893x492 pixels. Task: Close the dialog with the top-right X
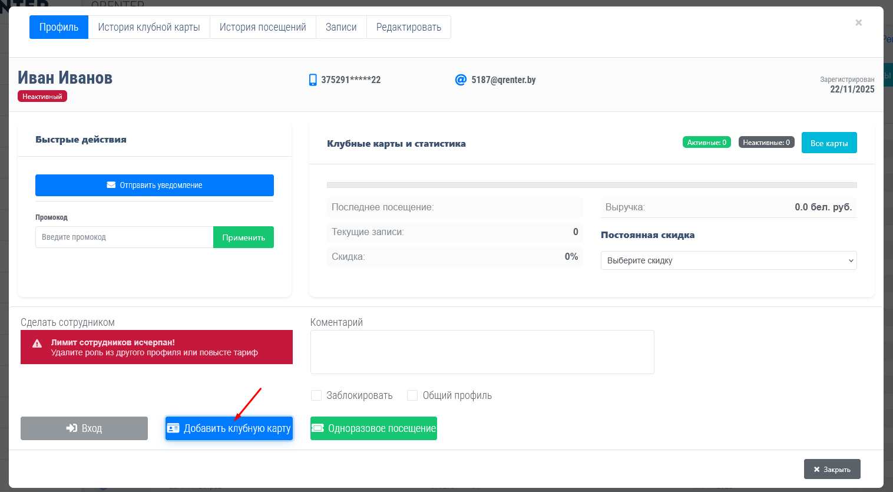[858, 22]
